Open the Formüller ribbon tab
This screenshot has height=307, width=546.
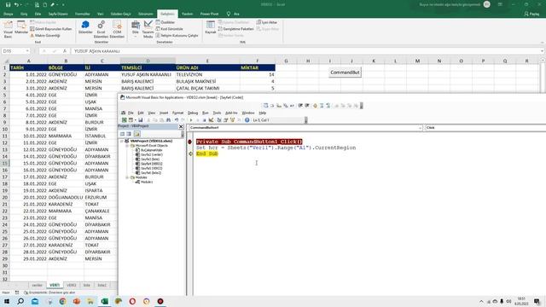coord(83,14)
